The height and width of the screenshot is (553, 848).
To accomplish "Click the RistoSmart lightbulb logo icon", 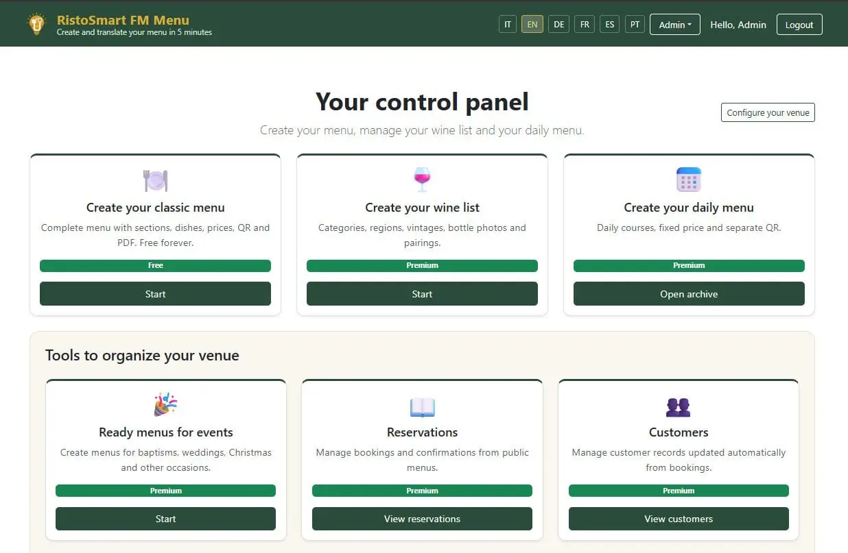I will click(x=36, y=24).
